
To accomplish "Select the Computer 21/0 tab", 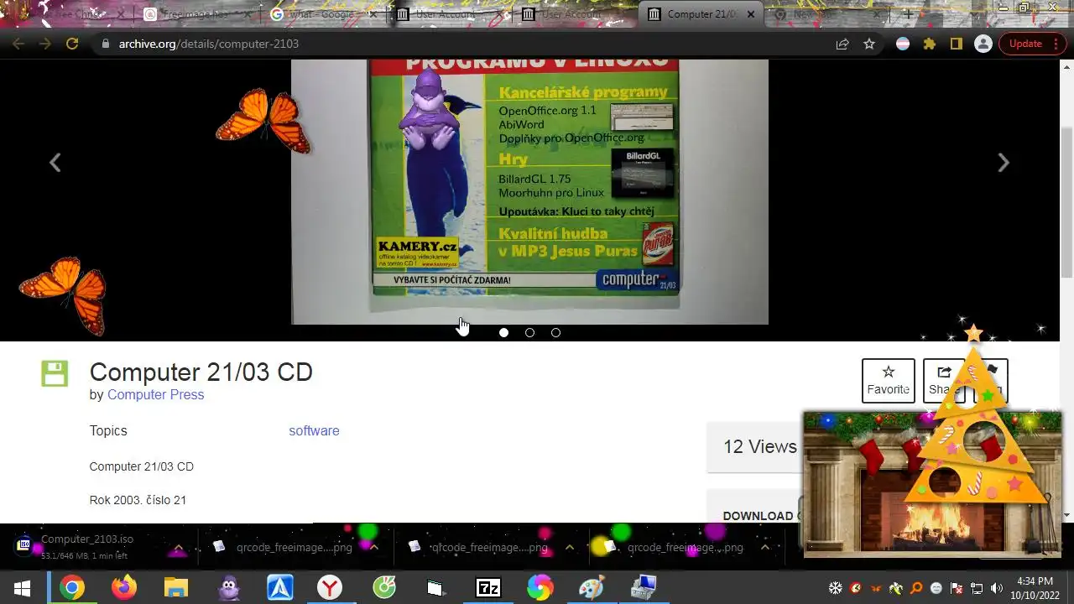I will 701,14.
